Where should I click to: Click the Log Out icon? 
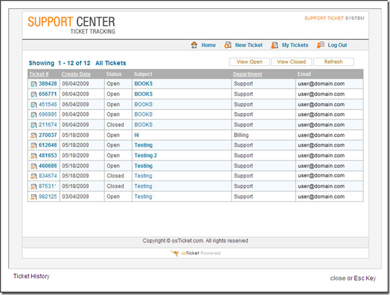pyautogui.click(x=321, y=45)
